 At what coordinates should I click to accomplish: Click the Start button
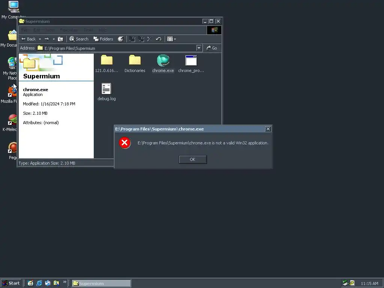tap(11, 283)
